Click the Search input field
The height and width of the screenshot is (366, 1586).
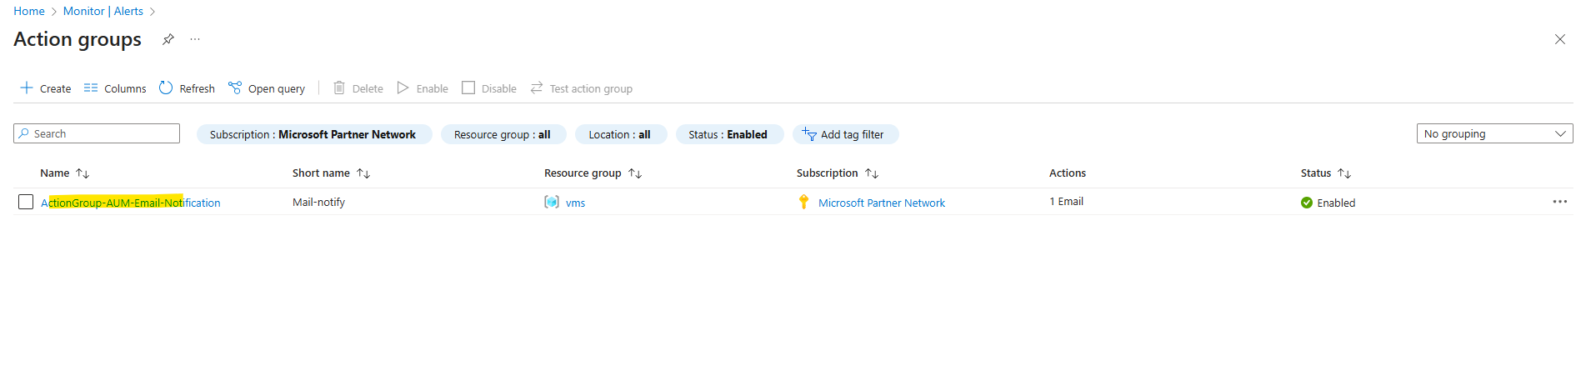[97, 133]
